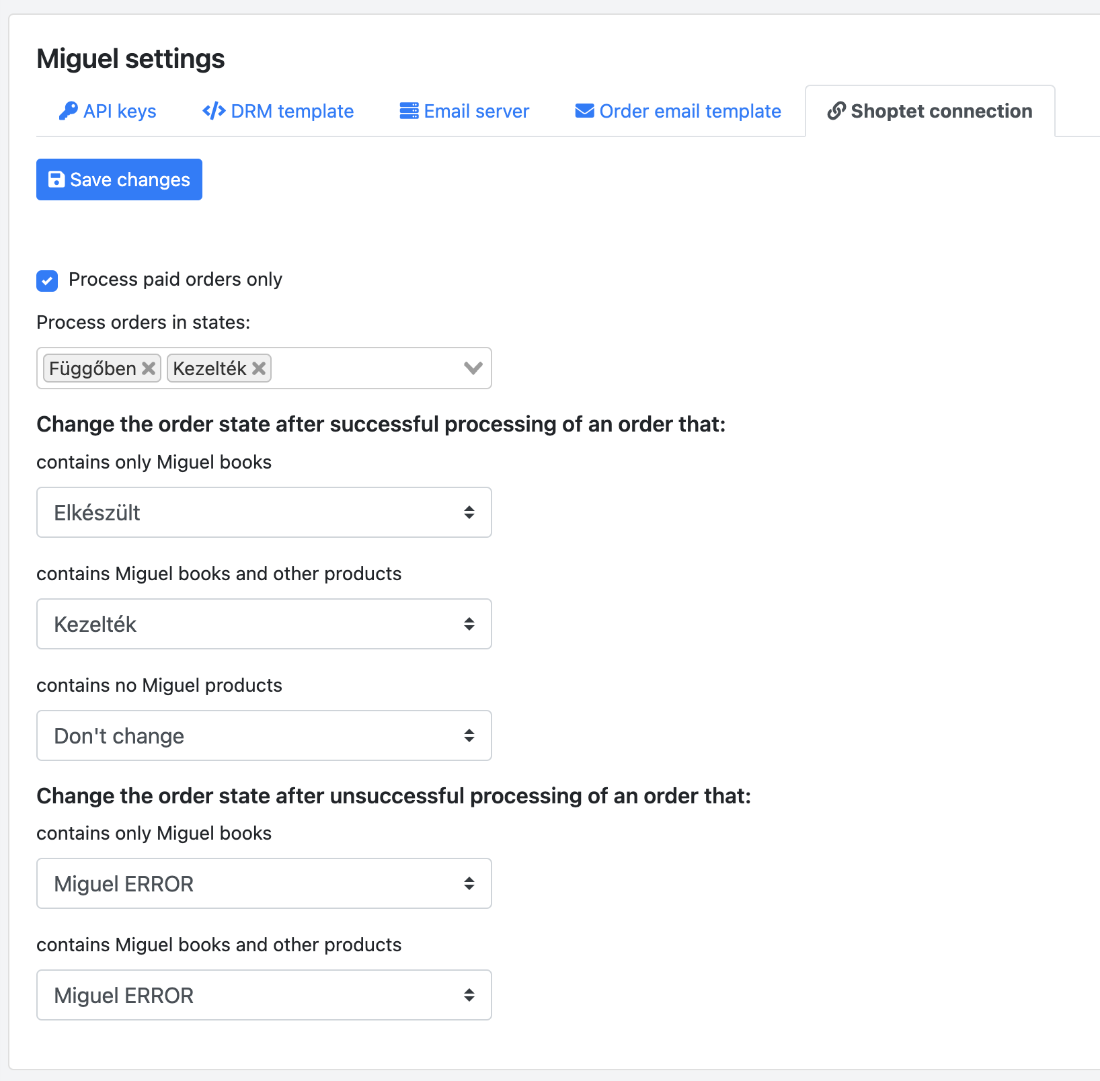The height and width of the screenshot is (1081, 1100).
Task: Switch to the API keys tab
Action: (x=108, y=111)
